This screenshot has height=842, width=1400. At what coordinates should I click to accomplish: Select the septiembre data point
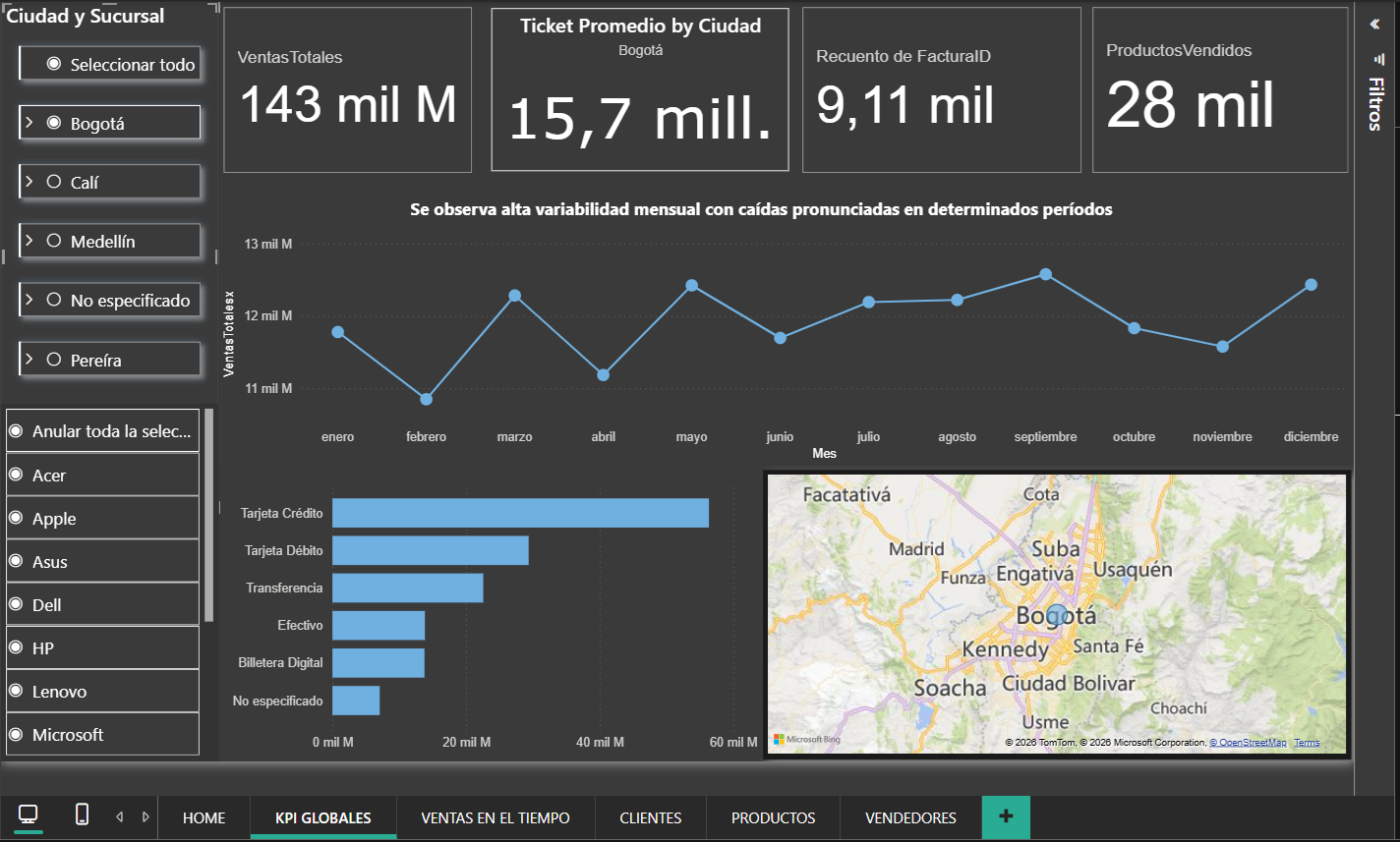coord(1045,274)
